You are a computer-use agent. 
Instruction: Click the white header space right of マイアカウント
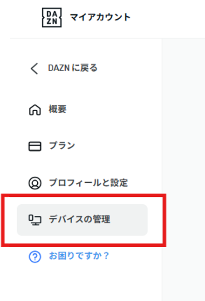[169, 18]
